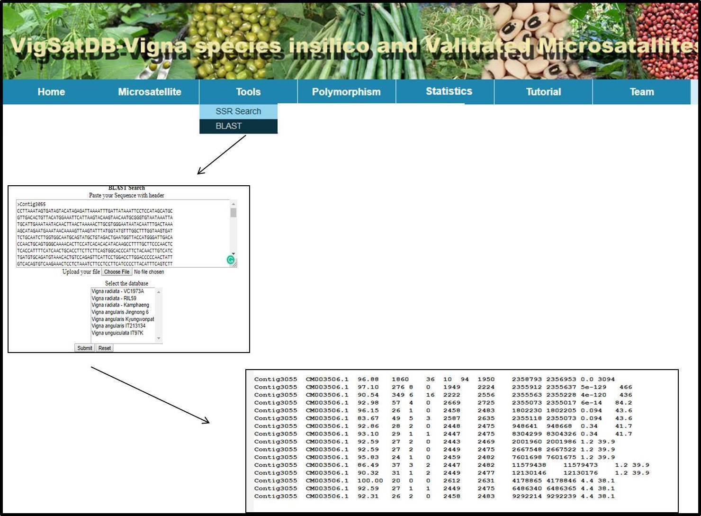Reset the BLAST search form
The image size is (701, 516).
105,348
